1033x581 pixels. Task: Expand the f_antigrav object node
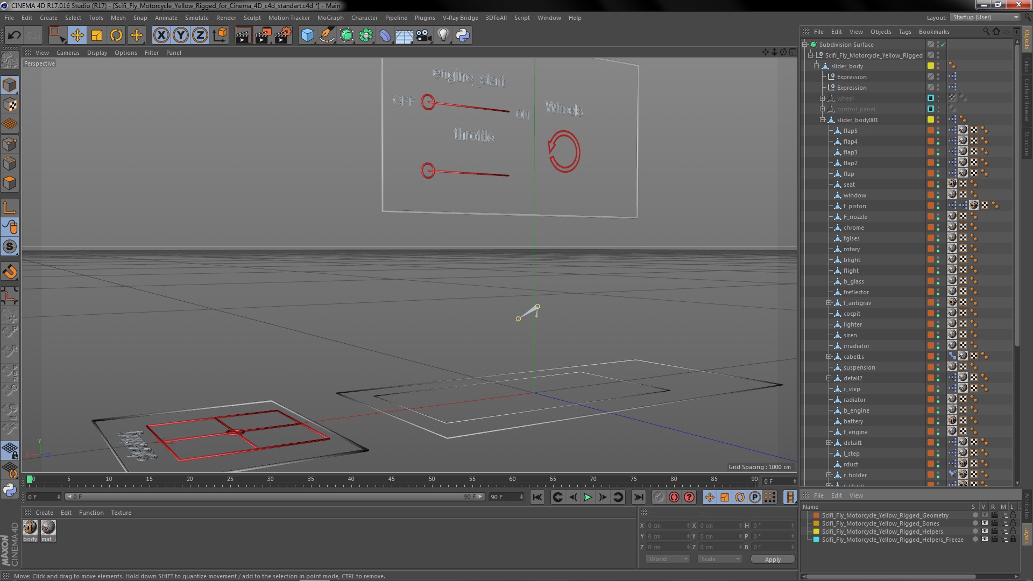pyautogui.click(x=829, y=303)
